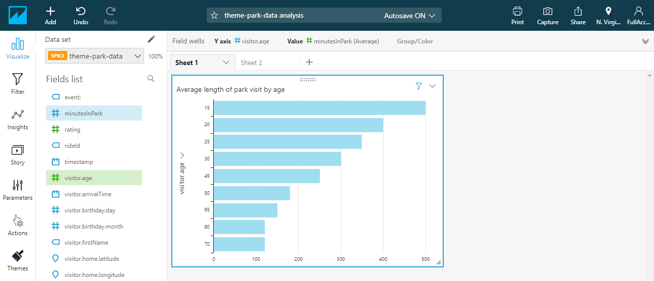Open the theme-park-data data set dropdown
The width and height of the screenshot is (654, 281).
pos(95,56)
